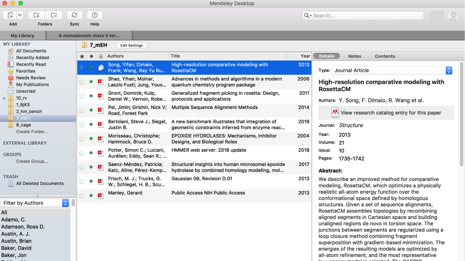Open Favorites list
Image resolution: width=465 pixels, height=261 pixels.
coord(25,71)
